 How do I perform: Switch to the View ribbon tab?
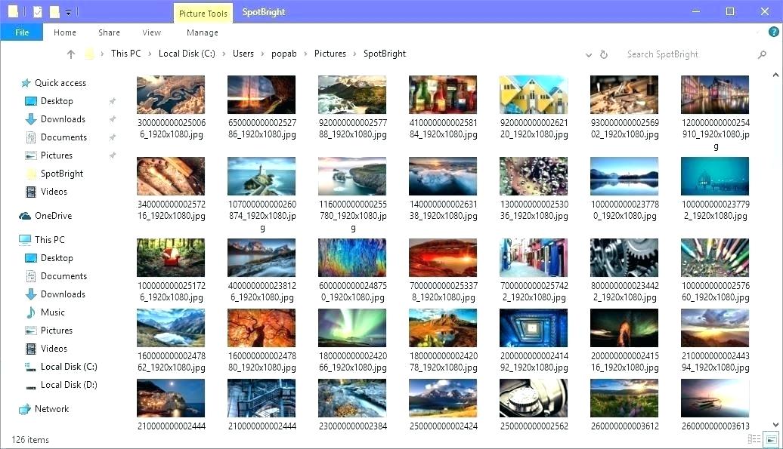151,32
